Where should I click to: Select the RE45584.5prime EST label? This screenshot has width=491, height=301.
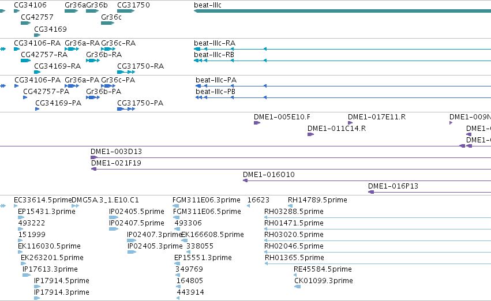click(323, 269)
